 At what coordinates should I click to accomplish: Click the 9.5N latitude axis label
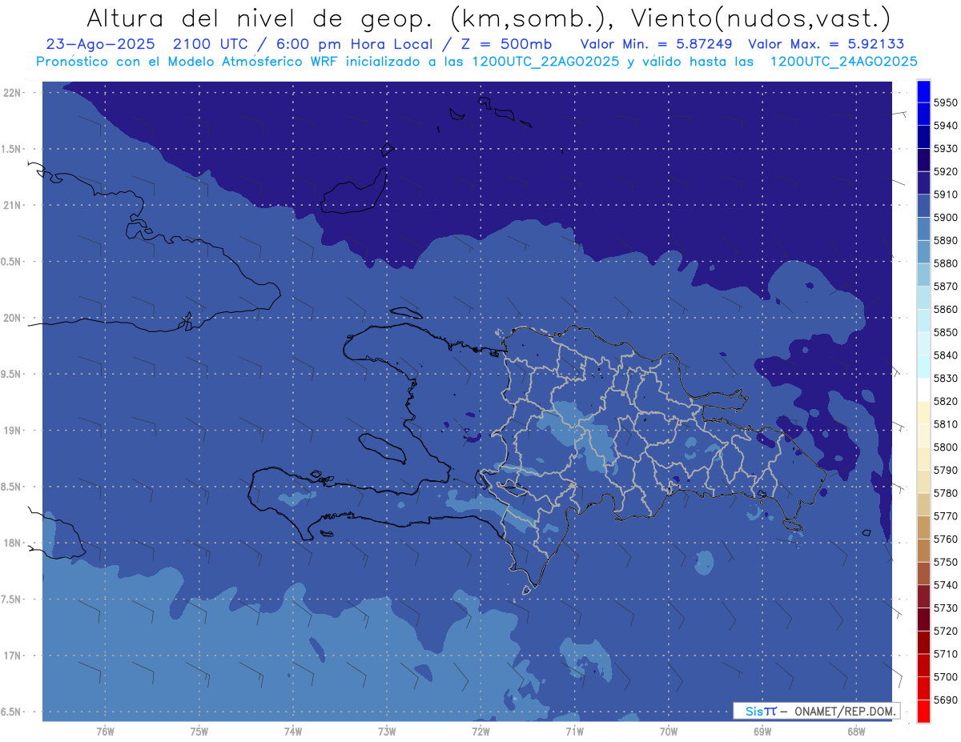[x=10, y=374]
